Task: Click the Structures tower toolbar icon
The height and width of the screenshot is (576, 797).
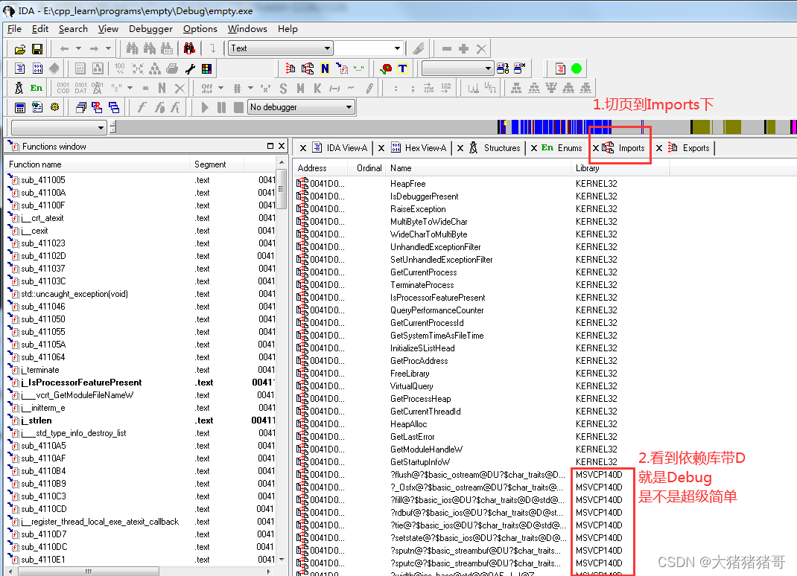Action: pyautogui.click(x=19, y=88)
